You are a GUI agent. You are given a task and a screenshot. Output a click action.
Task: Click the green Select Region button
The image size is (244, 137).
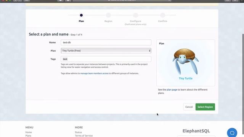point(205,107)
